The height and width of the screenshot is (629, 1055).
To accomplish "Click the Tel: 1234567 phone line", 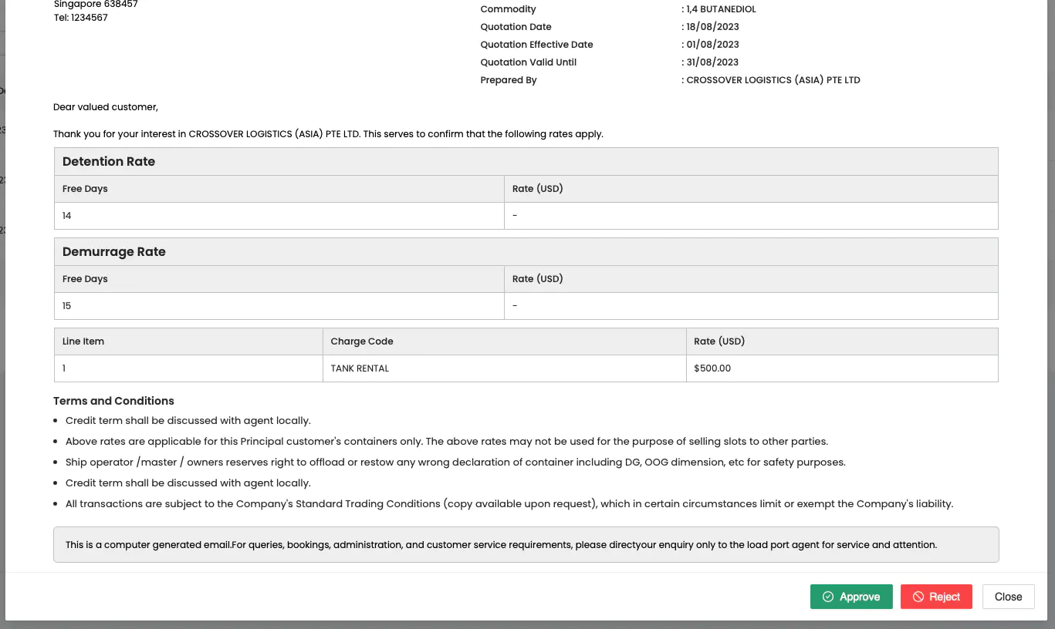I will point(81,18).
